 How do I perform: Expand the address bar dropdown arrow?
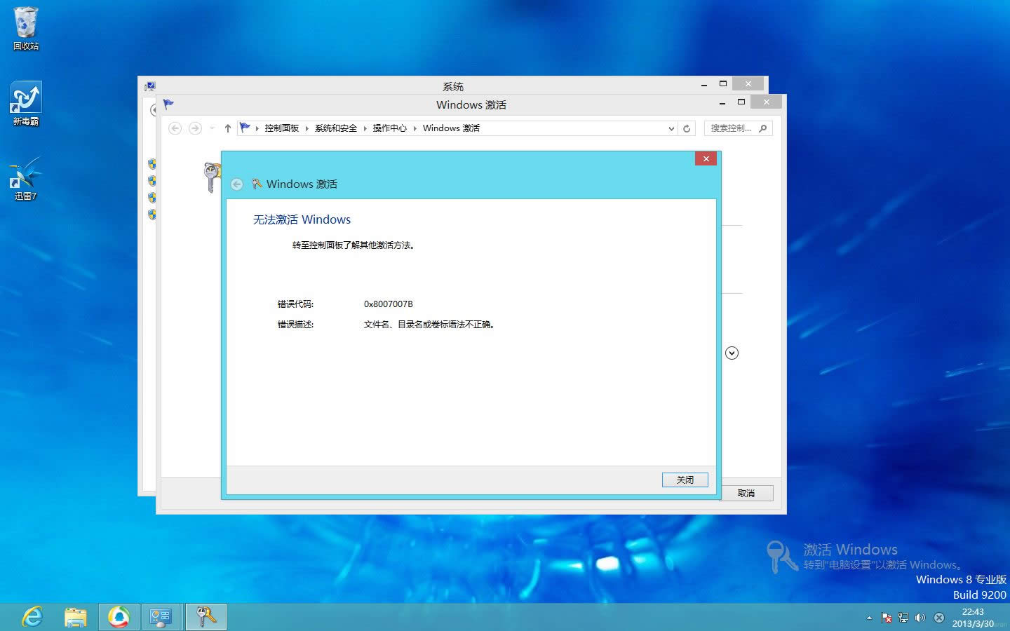671,128
